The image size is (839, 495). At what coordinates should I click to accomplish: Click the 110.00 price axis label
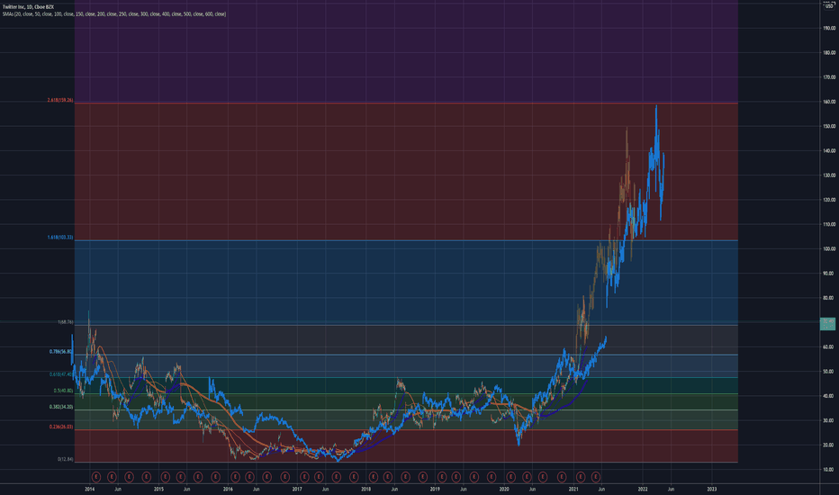(829, 225)
